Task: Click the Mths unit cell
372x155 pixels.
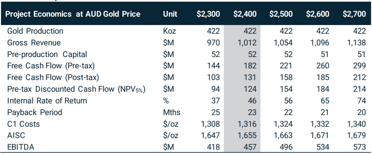Action: pyautogui.click(x=172, y=112)
